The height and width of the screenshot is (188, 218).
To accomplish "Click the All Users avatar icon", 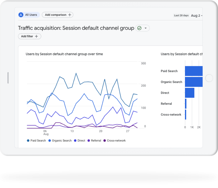I will tap(21, 15).
